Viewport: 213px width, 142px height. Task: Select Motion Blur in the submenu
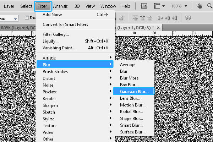tap(132, 105)
